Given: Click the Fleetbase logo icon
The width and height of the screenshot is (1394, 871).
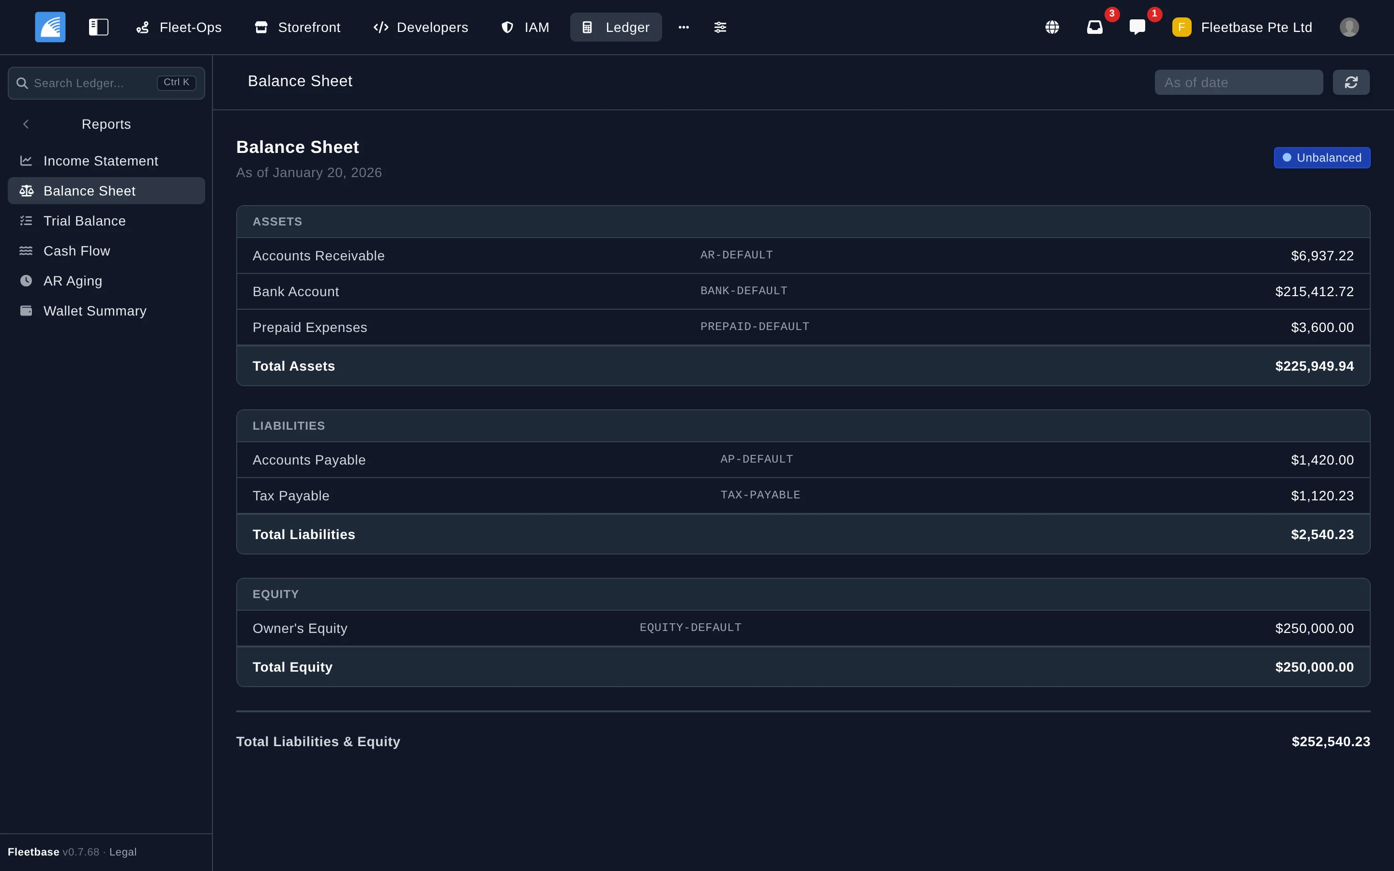Looking at the screenshot, I should (50, 27).
